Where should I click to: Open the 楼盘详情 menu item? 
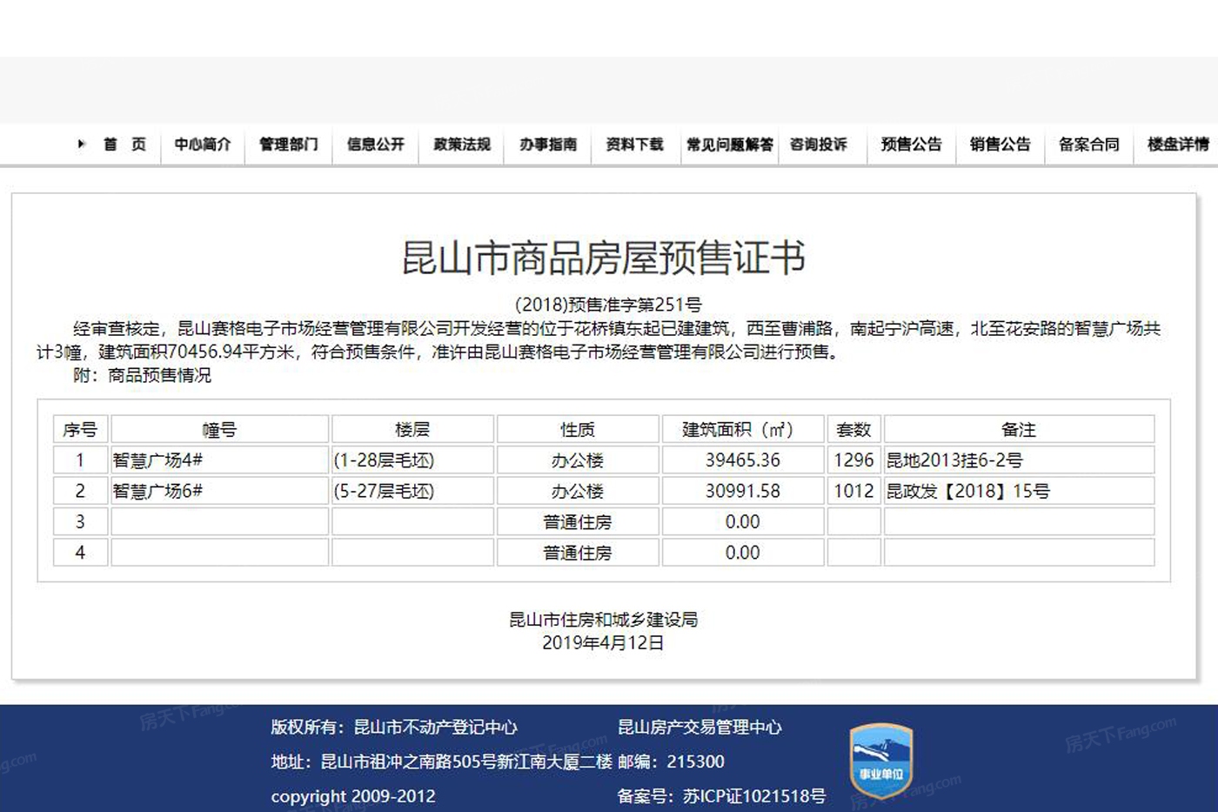tap(1178, 144)
